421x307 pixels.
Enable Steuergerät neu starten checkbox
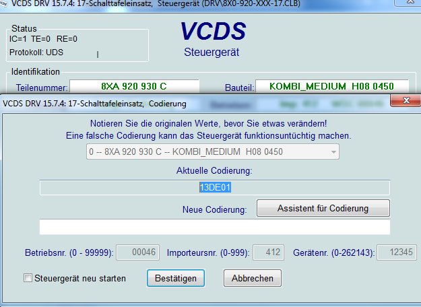coord(28,278)
